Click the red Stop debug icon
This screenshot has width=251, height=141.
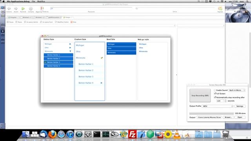(71, 22)
